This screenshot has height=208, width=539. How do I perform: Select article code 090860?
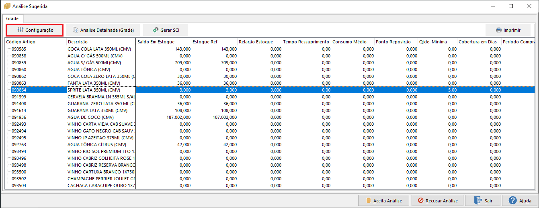pyautogui.click(x=19, y=69)
